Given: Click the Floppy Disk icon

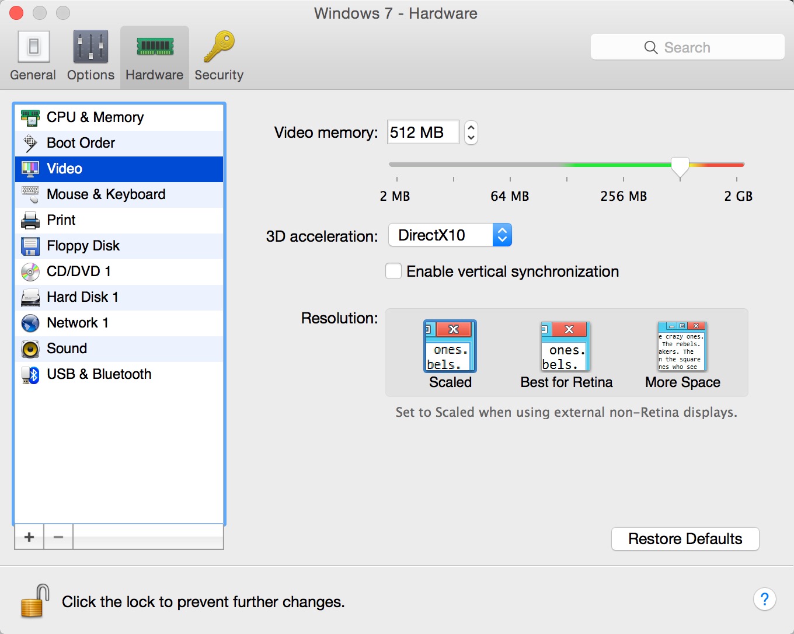Looking at the screenshot, I should [x=30, y=246].
